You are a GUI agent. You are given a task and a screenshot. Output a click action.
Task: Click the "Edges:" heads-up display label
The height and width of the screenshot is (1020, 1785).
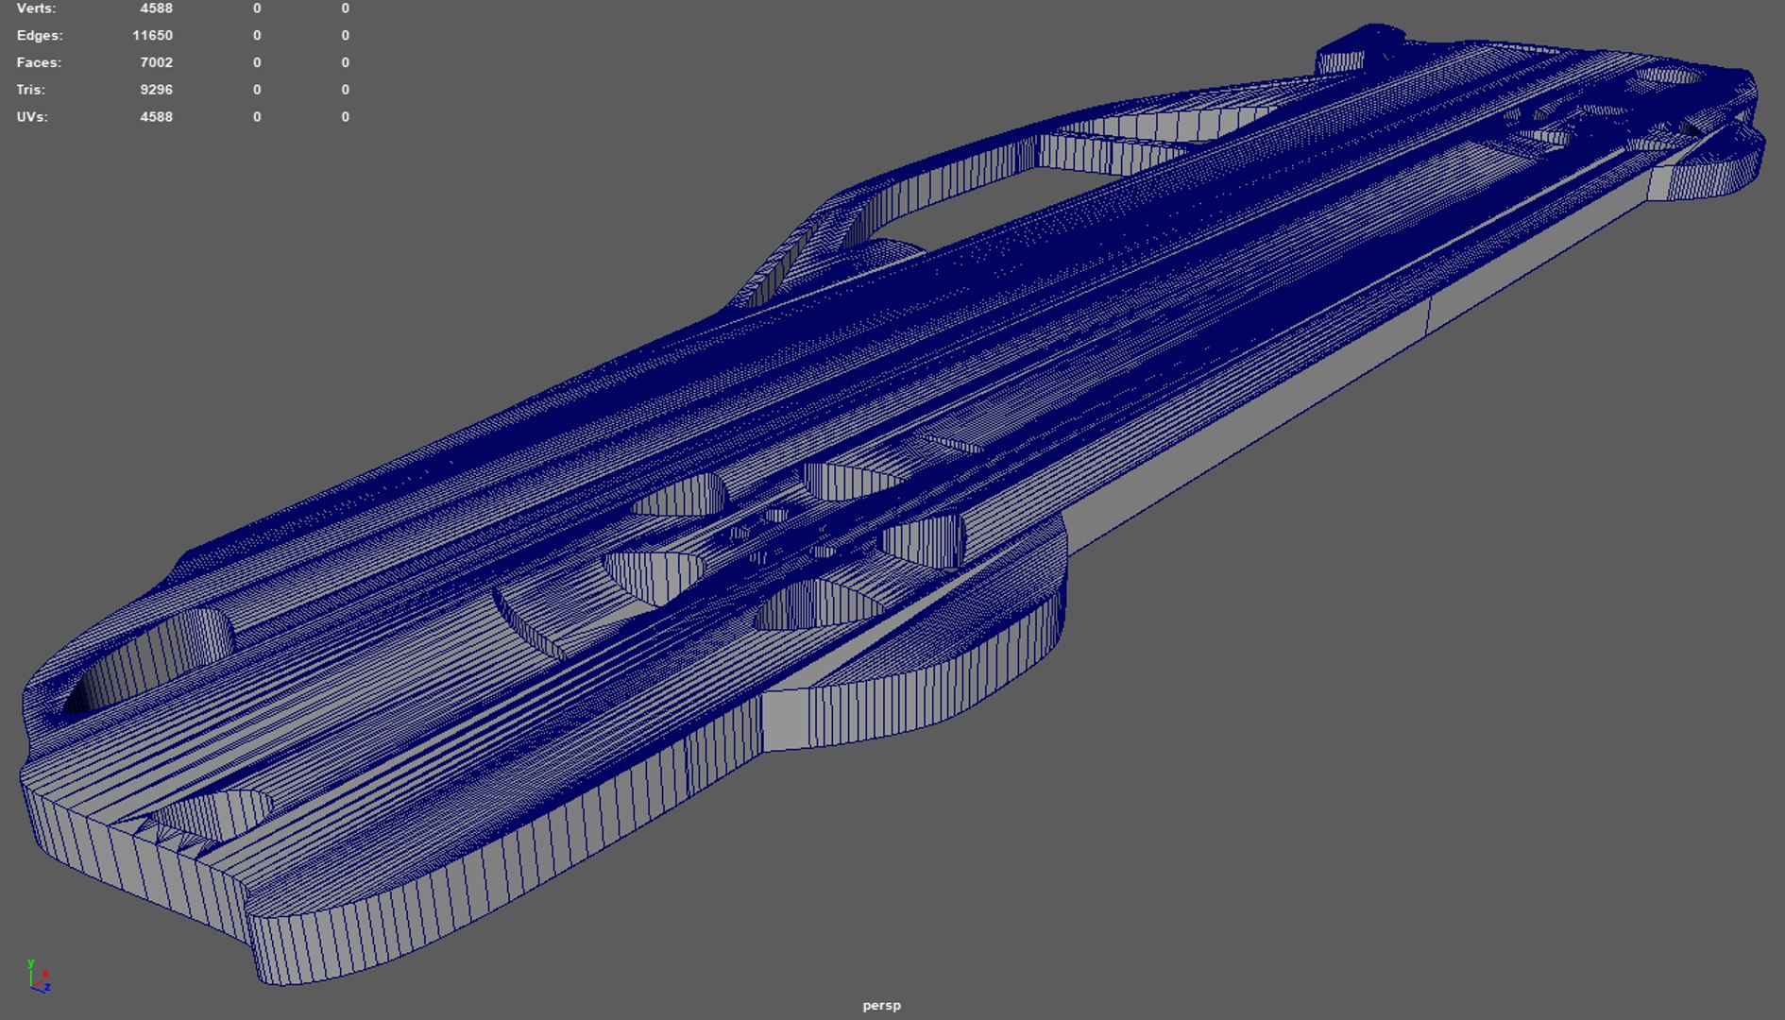tap(40, 36)
